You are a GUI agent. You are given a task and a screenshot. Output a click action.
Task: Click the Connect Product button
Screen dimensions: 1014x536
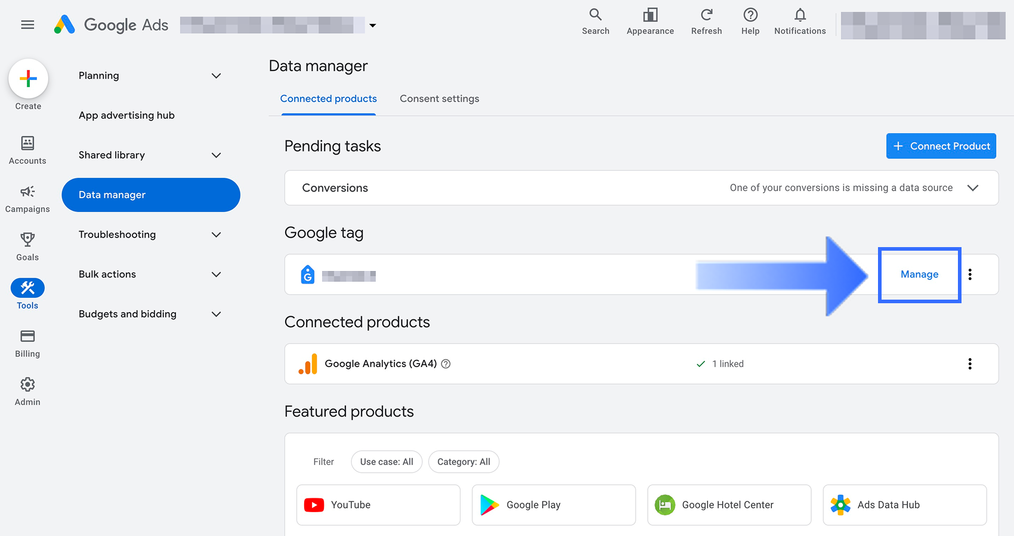(x=941, y=146)
